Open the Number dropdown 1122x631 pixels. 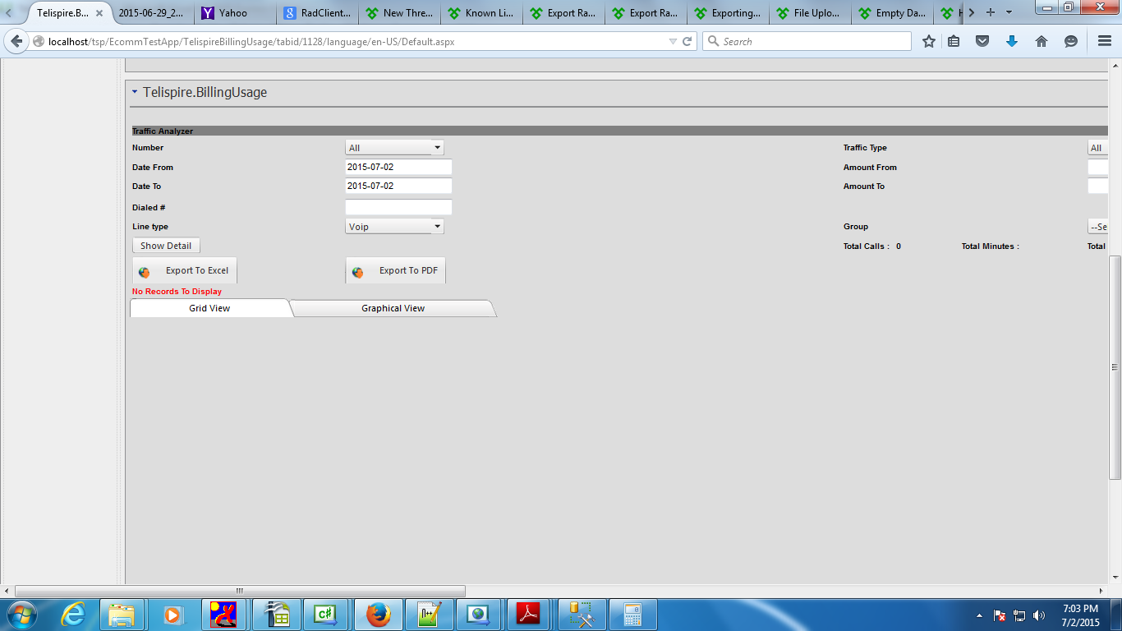394,148
